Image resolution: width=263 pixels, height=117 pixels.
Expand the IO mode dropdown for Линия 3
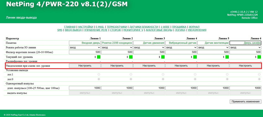149,47
